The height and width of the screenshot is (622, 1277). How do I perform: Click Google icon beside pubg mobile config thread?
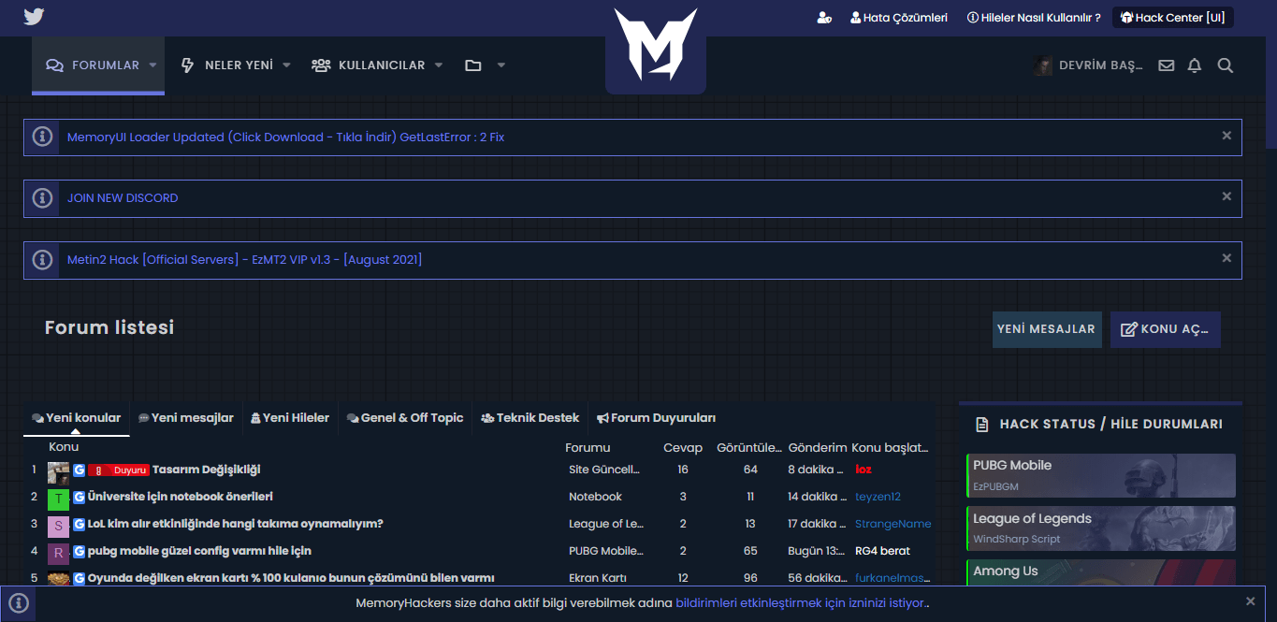[80, 552]
